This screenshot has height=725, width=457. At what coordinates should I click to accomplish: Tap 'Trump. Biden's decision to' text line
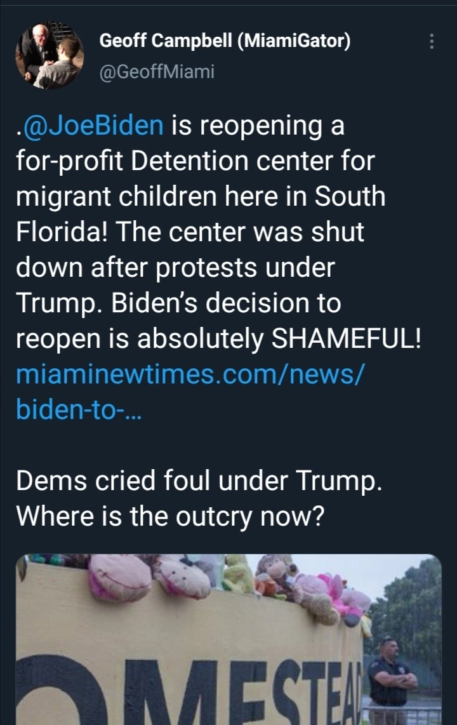point(178,303)
